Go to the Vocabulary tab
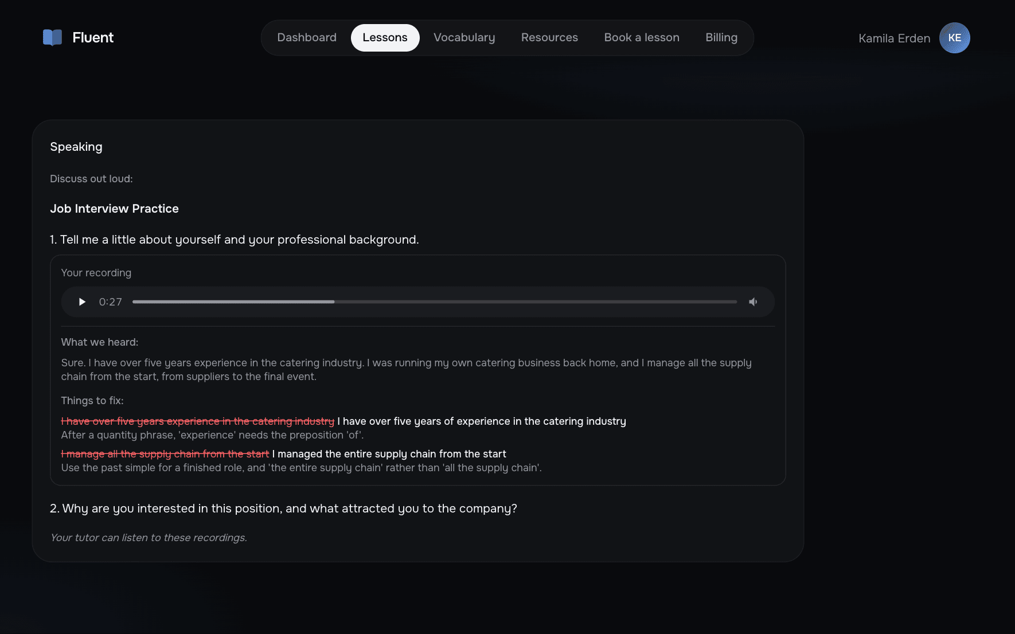 coord(464,38)
